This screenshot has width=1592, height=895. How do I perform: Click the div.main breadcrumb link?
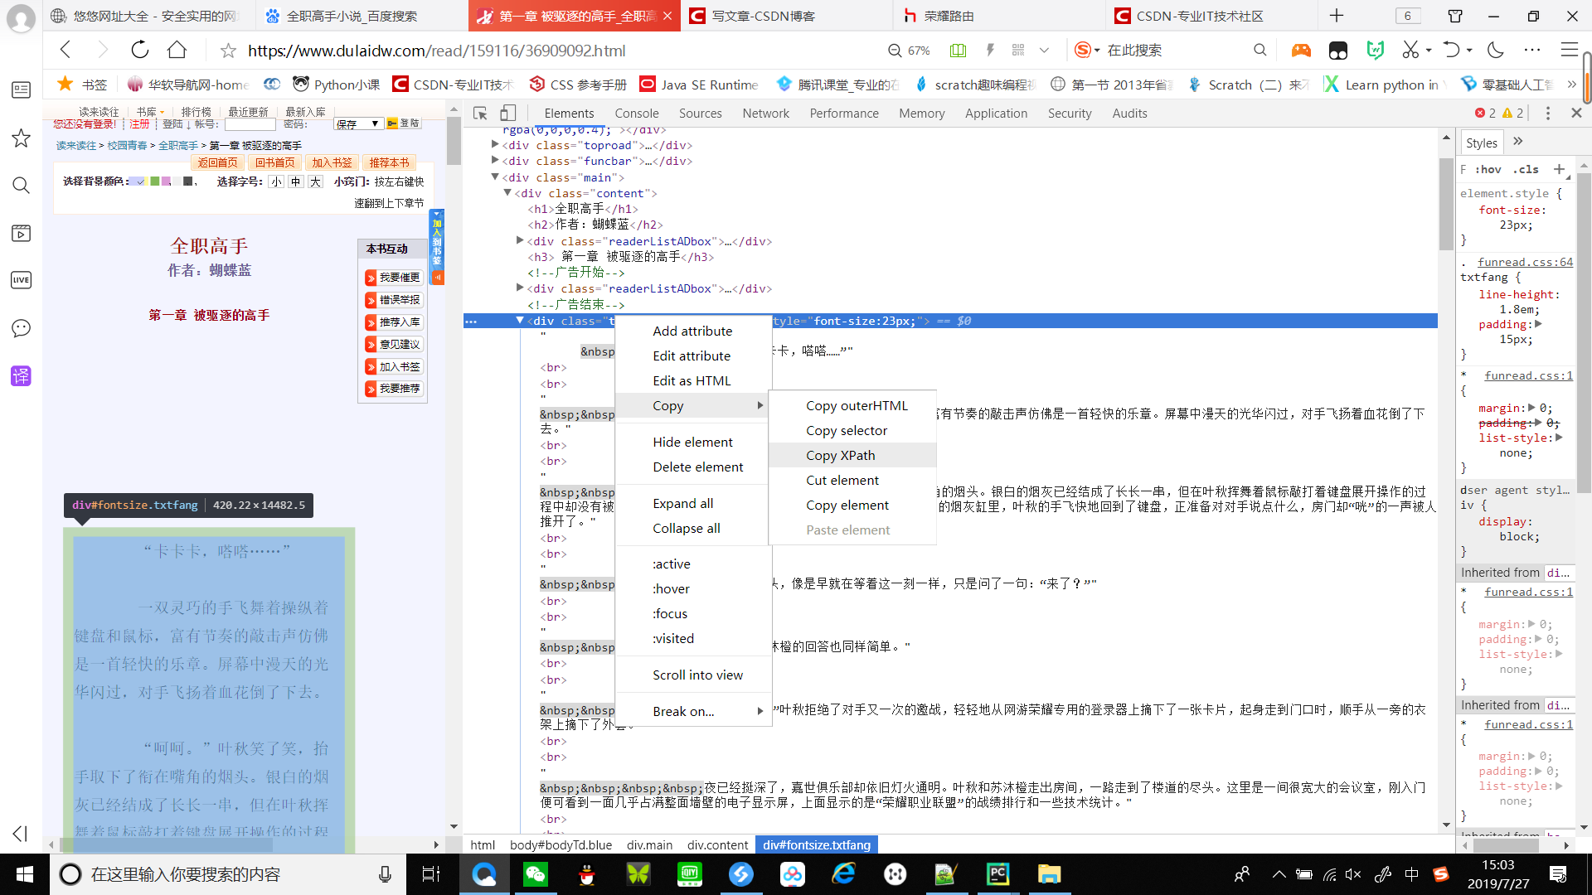click(649, 844)
